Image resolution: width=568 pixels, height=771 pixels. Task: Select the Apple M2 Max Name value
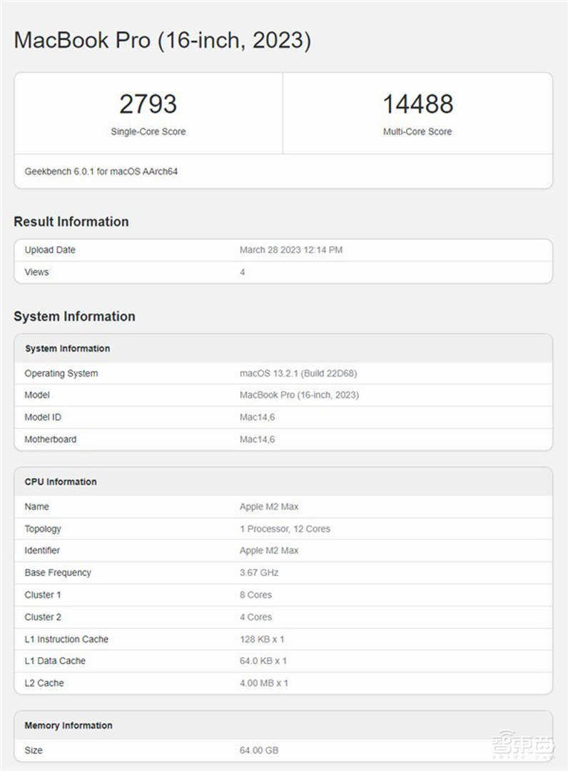click(269, 507)
